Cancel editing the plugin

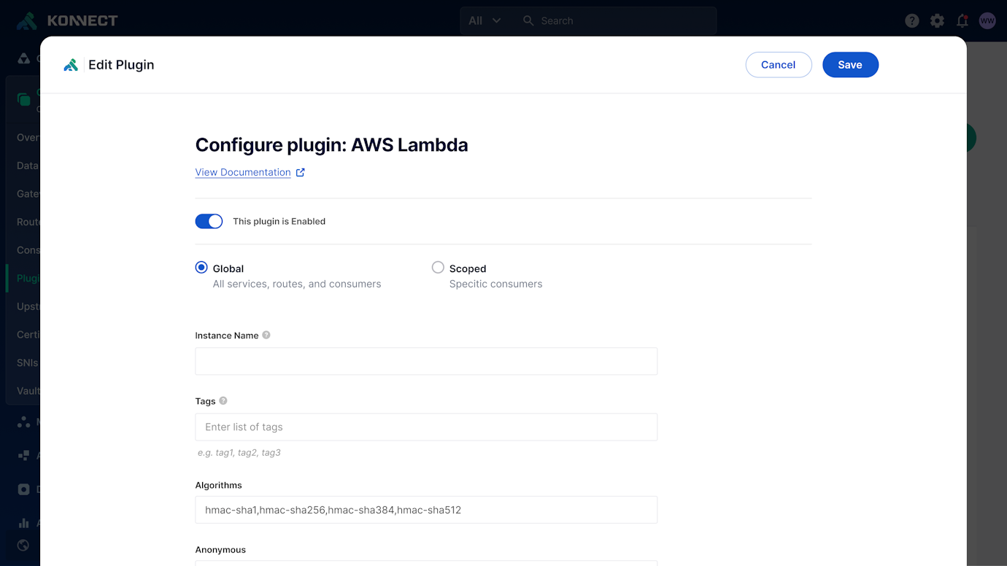click(779, 64)
